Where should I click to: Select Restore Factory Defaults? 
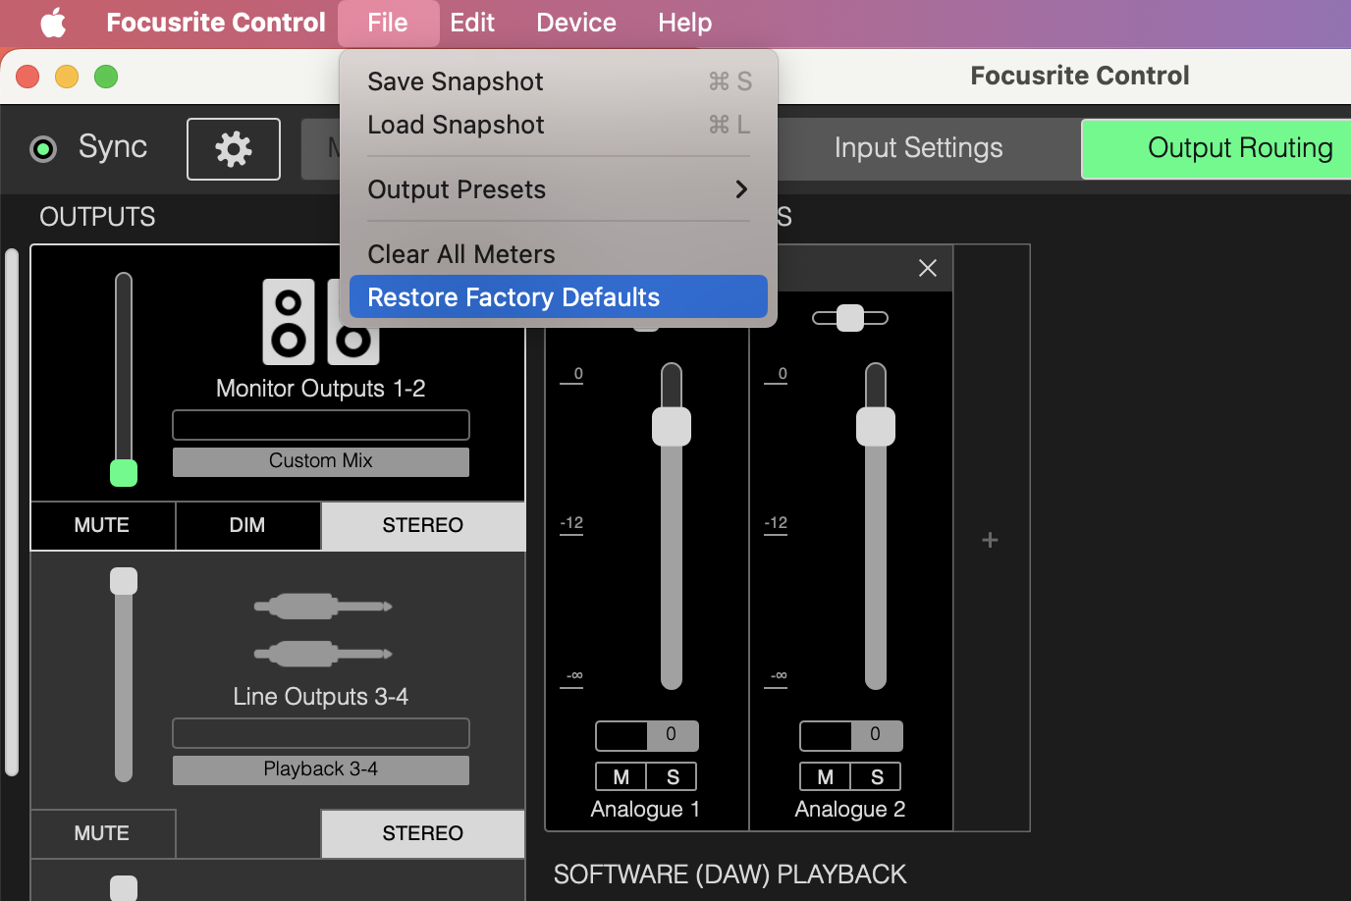558,296
